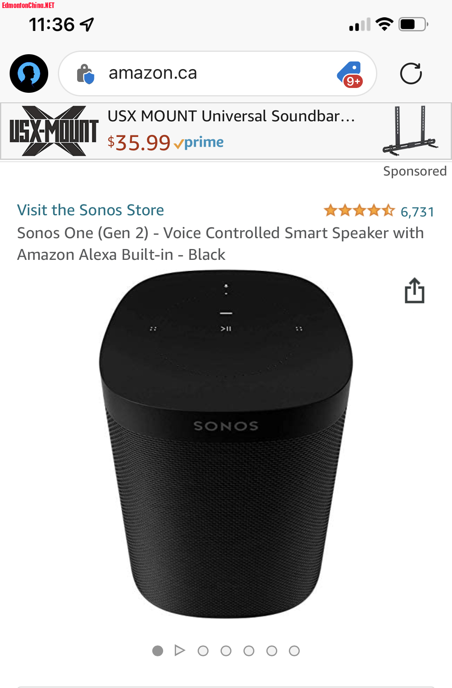Viewport: 452px width, 688px height.
Task: Open the price tag deals icon
Action: point(350,74)
